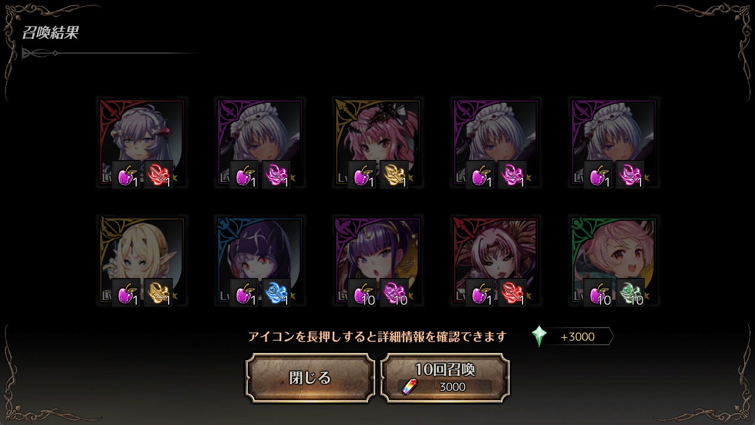Start another 10回召喚 summon
The height and width of the screenshot is (425, 755).
(x=445, y=378)
